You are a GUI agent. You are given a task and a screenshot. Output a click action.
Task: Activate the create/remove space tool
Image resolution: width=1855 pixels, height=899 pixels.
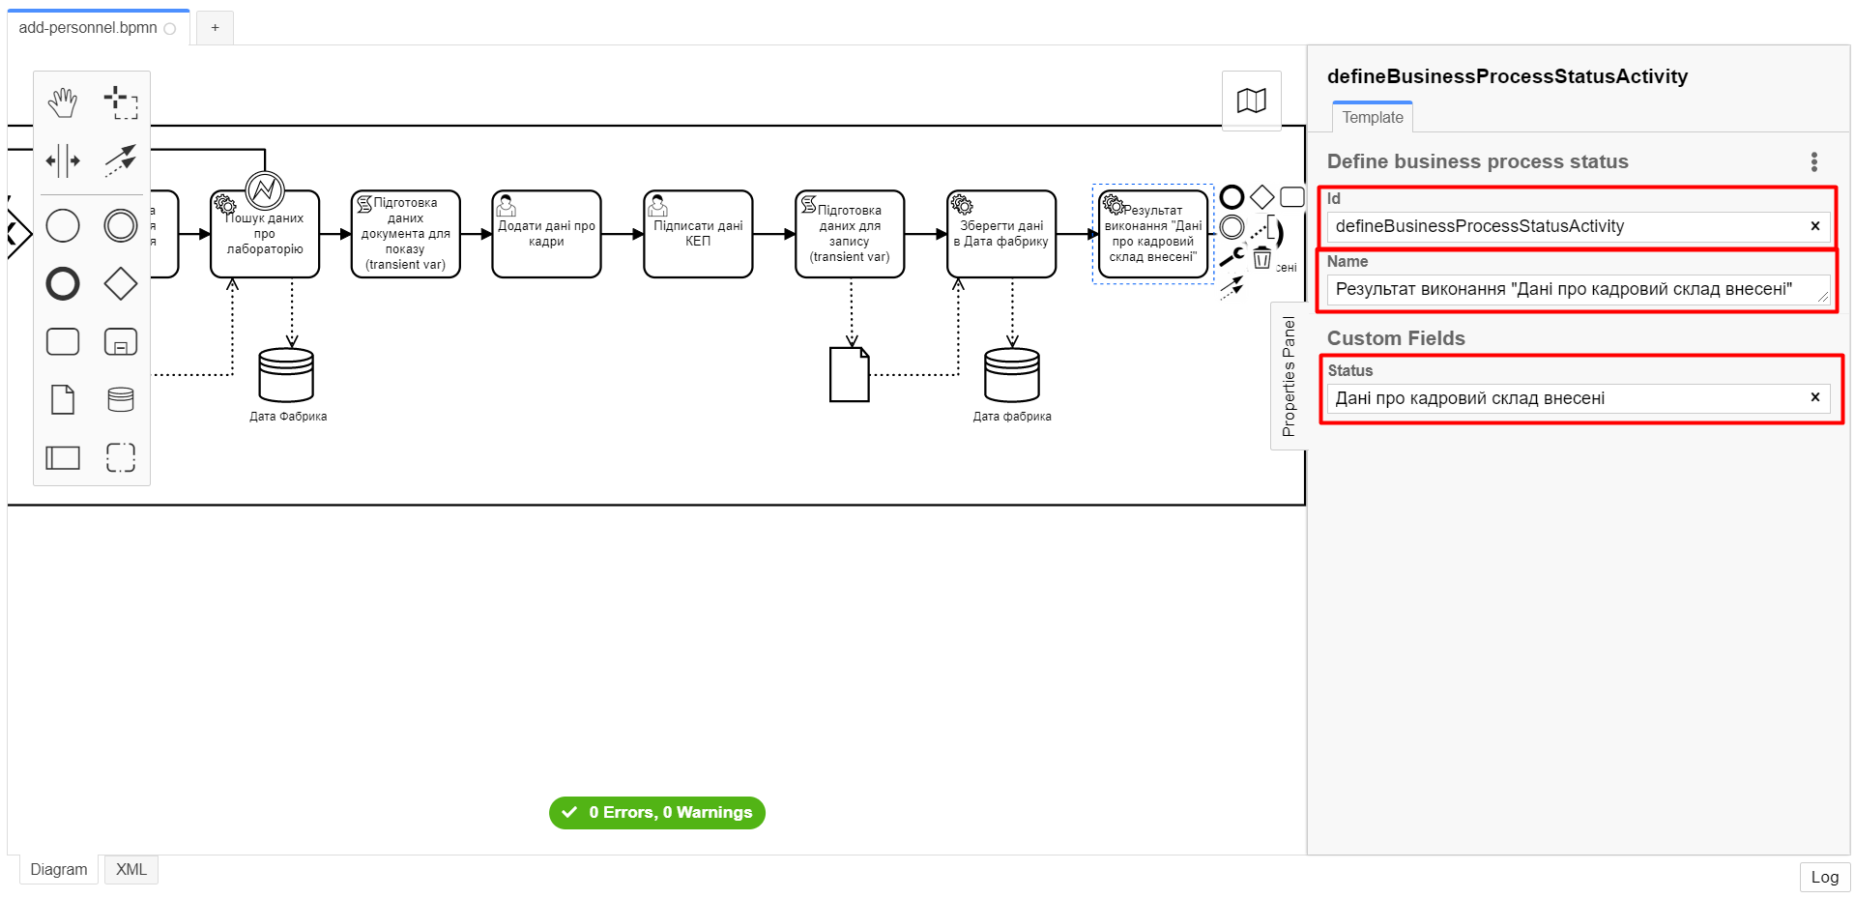pos(63,160)
